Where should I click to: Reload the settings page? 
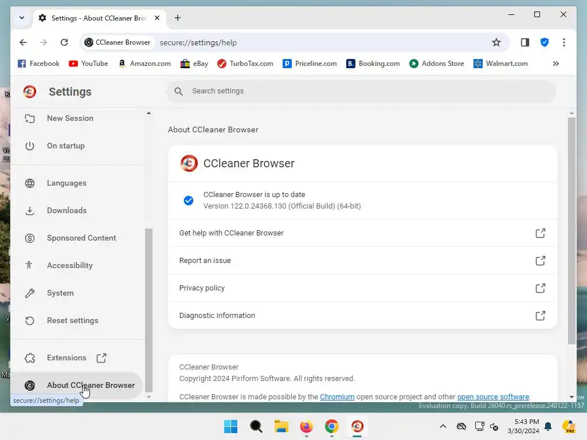[x=64, y=42]
